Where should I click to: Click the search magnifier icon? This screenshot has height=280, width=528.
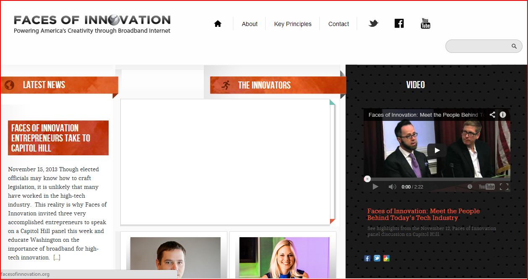514,46
